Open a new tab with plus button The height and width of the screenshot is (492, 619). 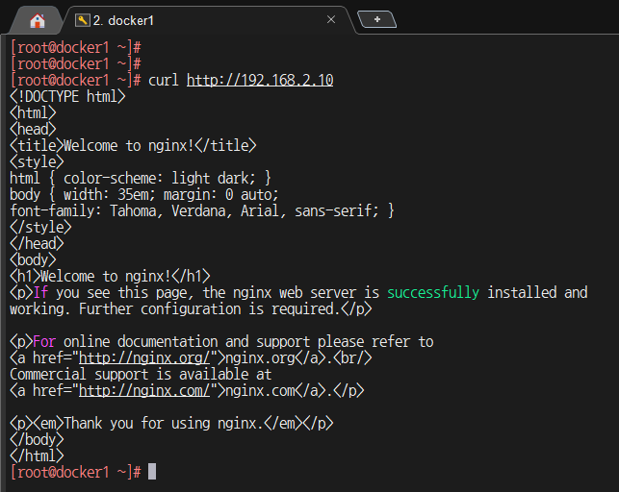point(376,19)
